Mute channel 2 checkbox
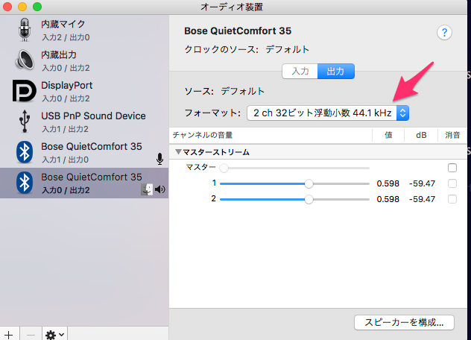 452,199
